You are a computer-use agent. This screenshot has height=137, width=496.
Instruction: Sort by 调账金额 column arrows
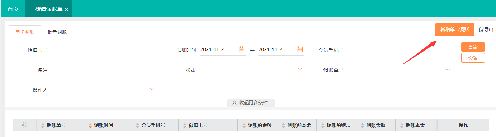[363, 126]
